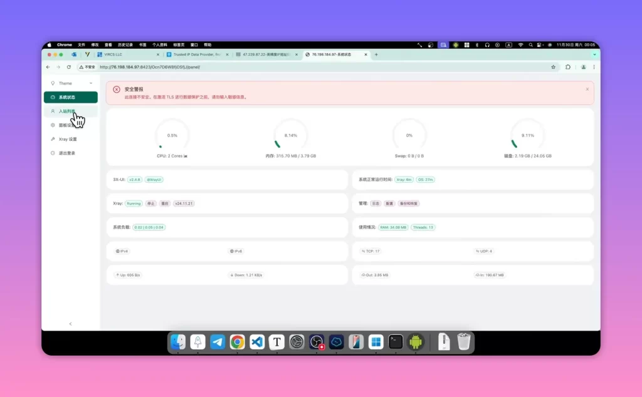Click the IPv4 address visibility tag
The image size is (642, 397).
pos(122,251)
